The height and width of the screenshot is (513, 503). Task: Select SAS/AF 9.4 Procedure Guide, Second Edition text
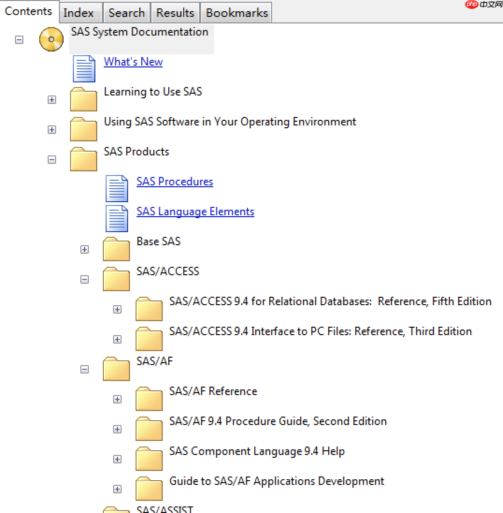(278, 421)
